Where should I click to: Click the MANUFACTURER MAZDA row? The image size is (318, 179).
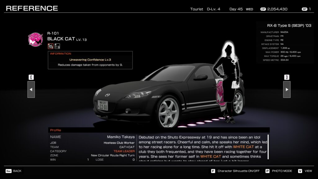275,32
